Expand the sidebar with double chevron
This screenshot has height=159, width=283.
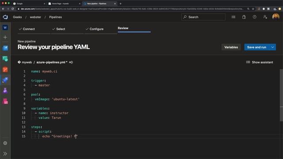[x=5, y=154]
